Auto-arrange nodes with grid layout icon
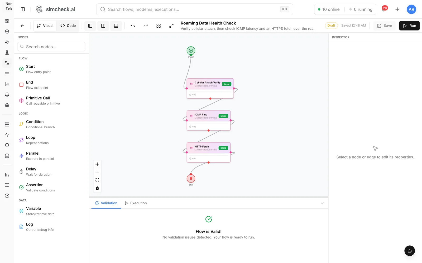 point(159,26)
